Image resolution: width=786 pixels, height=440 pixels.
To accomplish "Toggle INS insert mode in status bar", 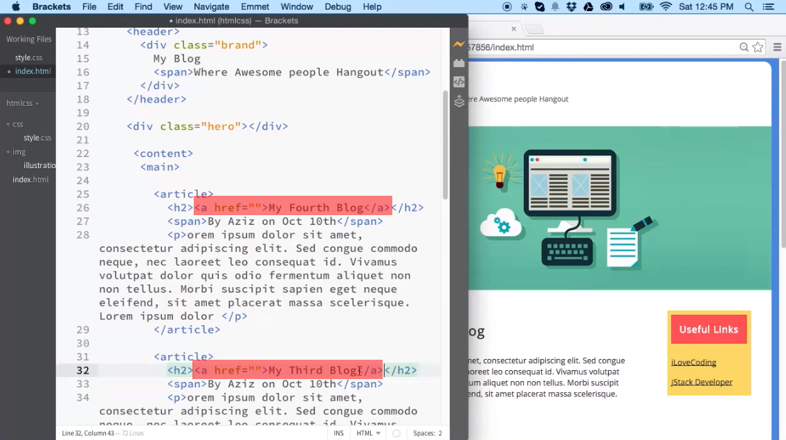I will click(339, 433).
